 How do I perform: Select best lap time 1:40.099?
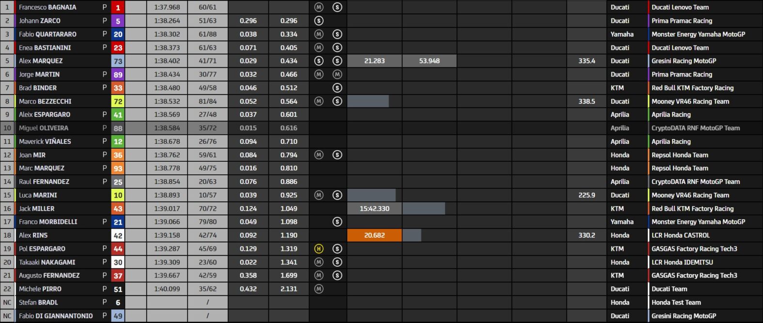[167, 289]
